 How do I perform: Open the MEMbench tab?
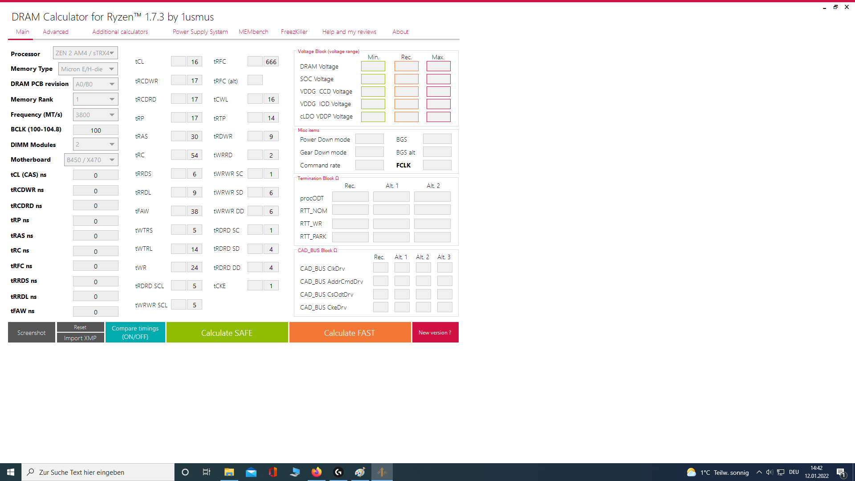point(253,32)
